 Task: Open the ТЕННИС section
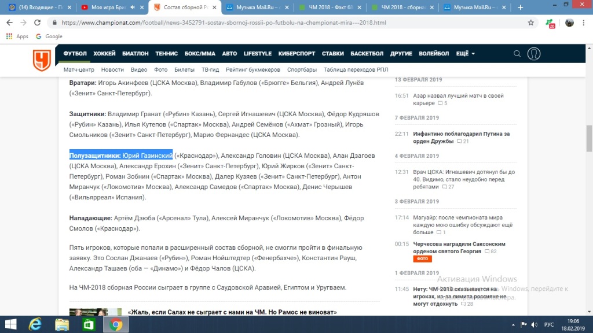166,54
